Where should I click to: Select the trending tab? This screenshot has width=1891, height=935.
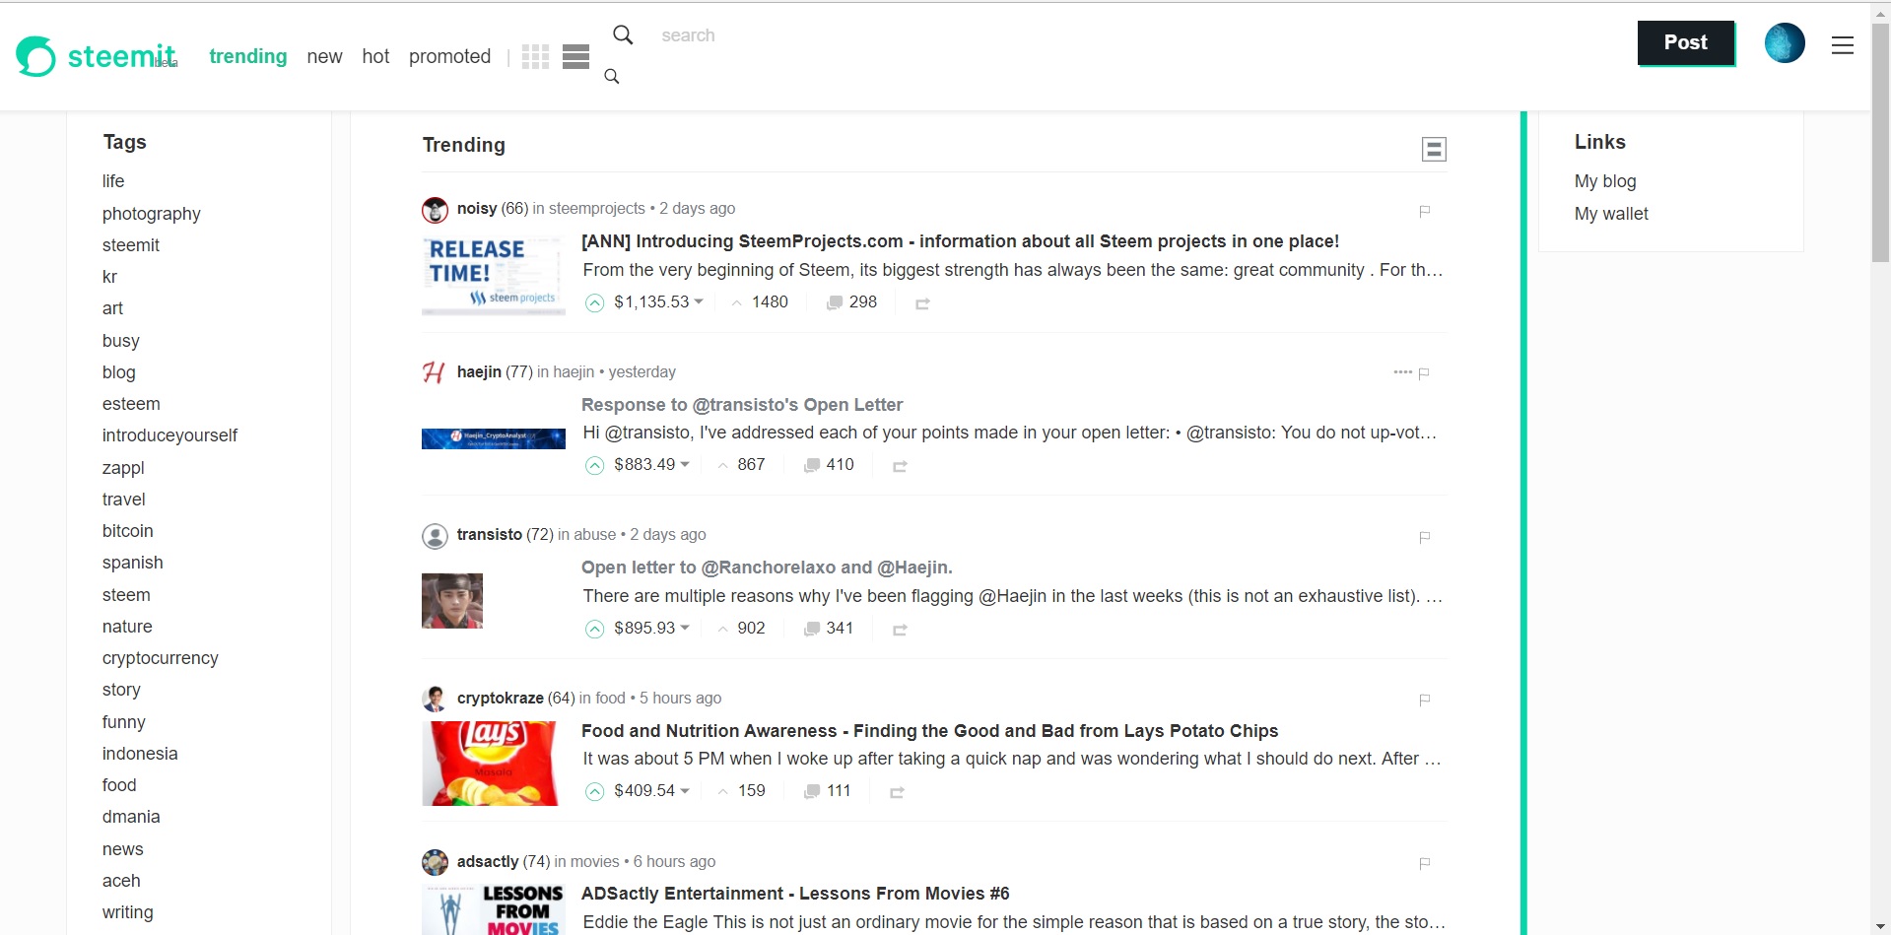(x=247, y=56)
